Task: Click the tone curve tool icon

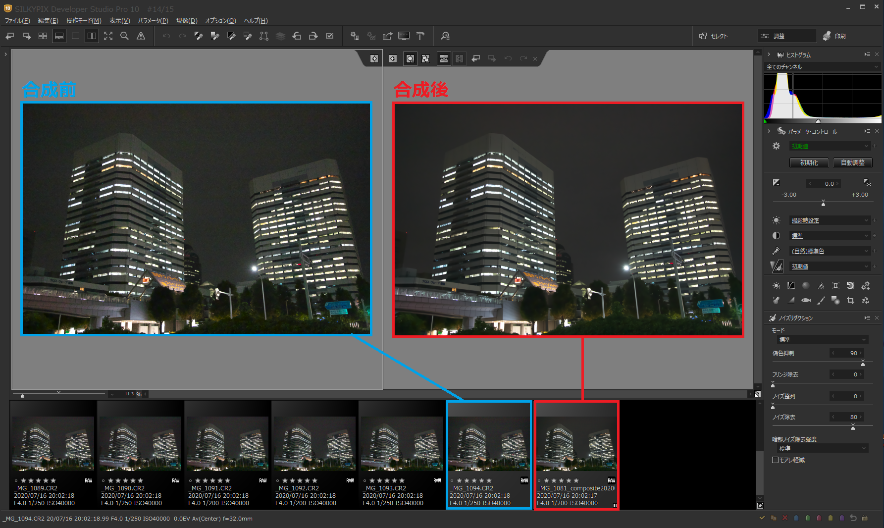Action: (791, 286)
